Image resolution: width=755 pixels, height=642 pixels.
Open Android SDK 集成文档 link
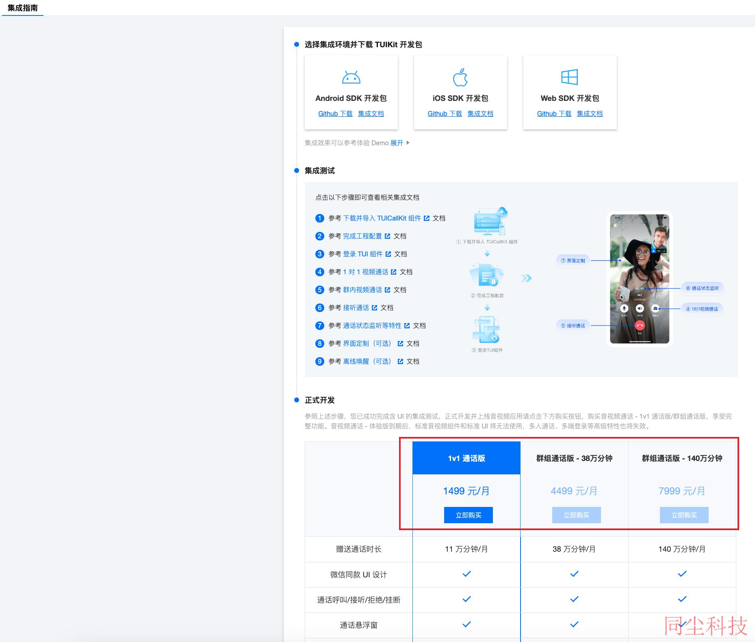[x=371, y=114]
